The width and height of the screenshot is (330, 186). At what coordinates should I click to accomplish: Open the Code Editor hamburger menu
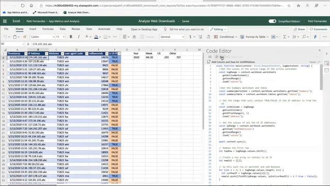coord(210,57)
